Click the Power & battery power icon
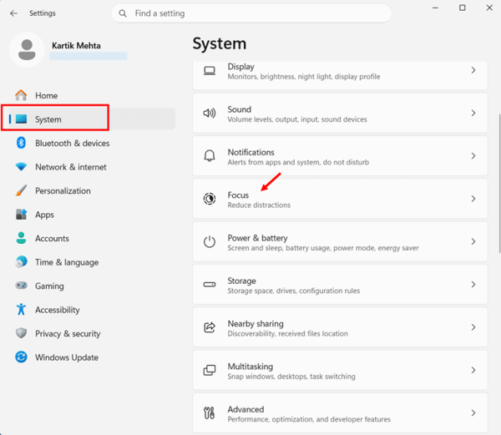This screenshot has height=435, width=501. [x=210, y=241]
